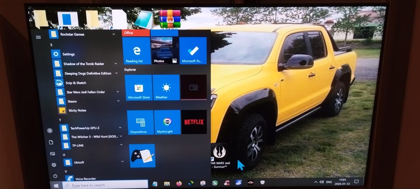
Task: Click the 'Type here to search' box
Action: 105,185
